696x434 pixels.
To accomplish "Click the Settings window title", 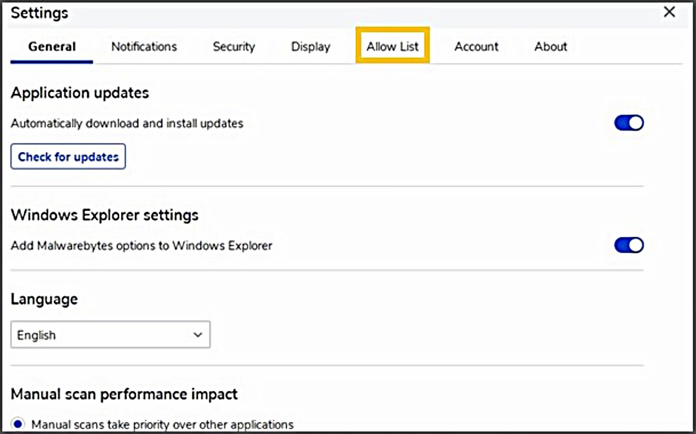I will [40, 13].
